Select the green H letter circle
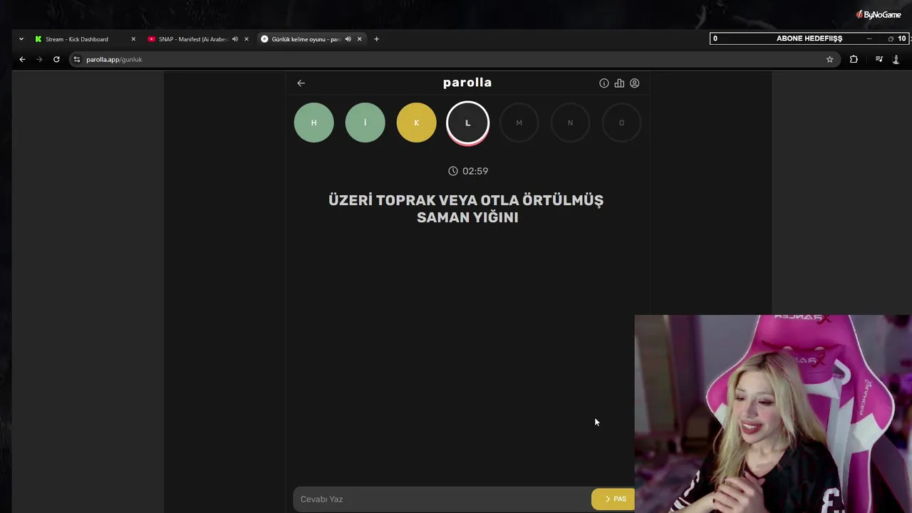 314,123
